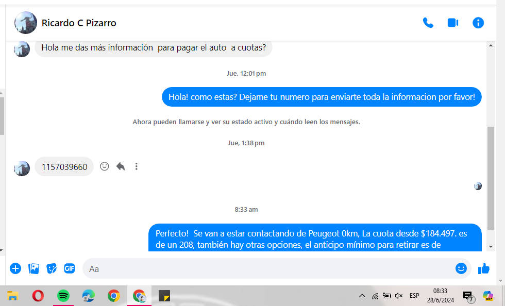Viewport: 505px width, 306px height.
Task: Switch ESP keyboard language in taskbar
Action: [414, 296]
